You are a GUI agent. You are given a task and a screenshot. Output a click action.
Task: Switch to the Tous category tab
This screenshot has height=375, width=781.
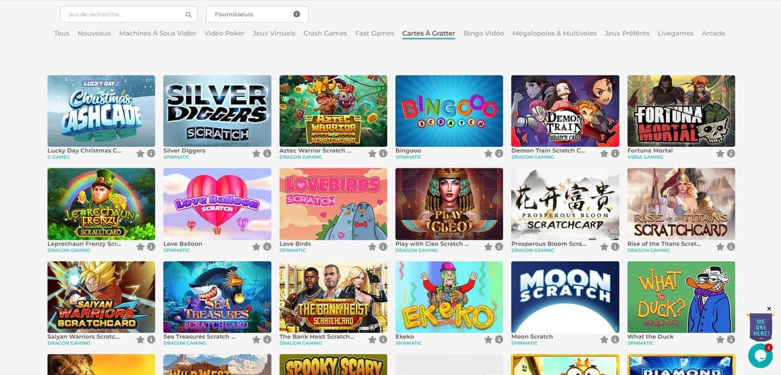click(x=62, y=33)
